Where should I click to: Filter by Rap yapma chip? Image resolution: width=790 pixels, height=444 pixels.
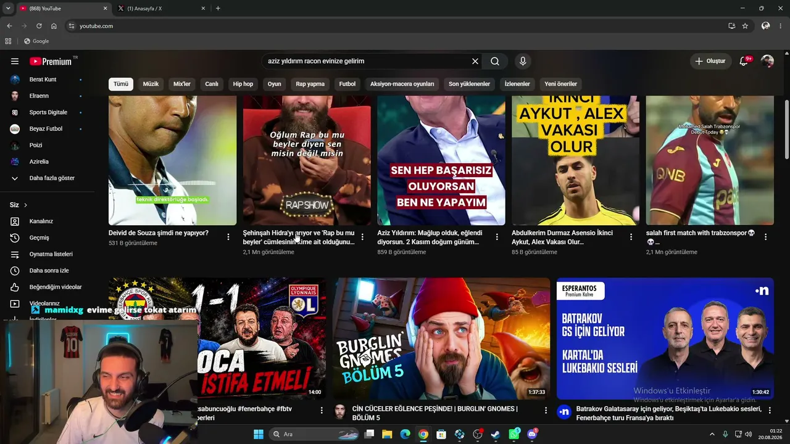click(310, 84)
